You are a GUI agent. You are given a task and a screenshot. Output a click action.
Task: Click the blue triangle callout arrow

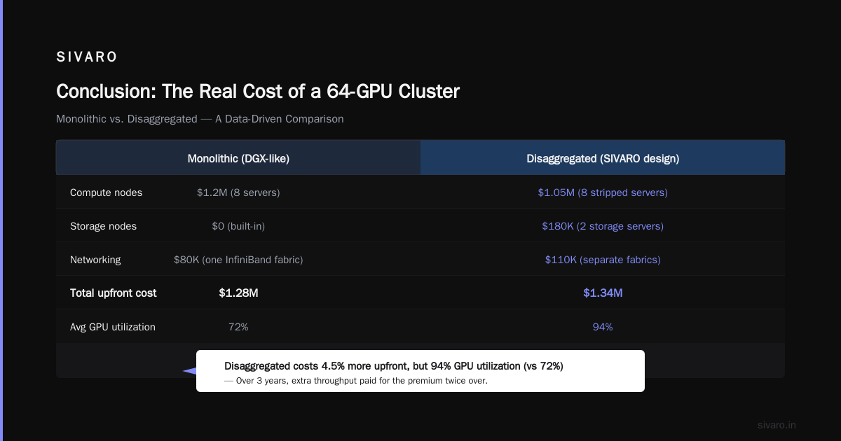(189, 371)
